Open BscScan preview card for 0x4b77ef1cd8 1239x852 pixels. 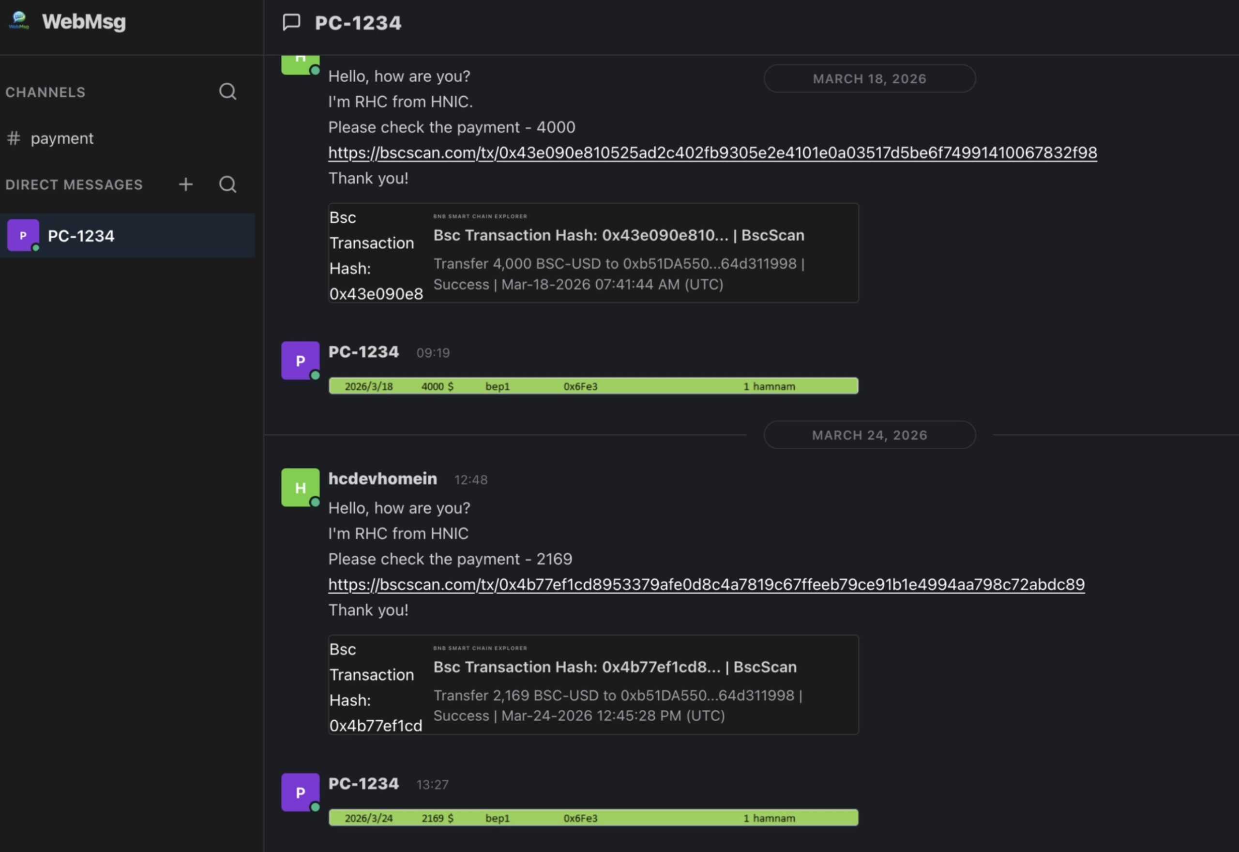click(614, 667)
